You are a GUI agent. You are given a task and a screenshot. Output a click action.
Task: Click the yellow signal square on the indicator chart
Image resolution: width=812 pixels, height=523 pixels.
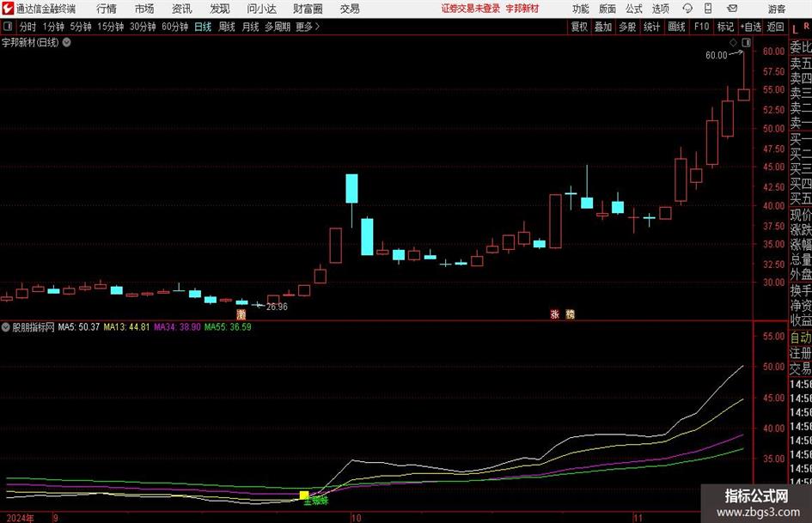coord(304,495)
